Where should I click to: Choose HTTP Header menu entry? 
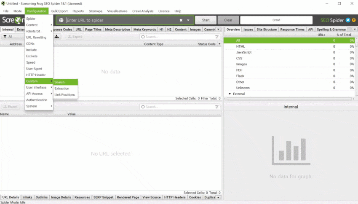click(x=39, y=75)
